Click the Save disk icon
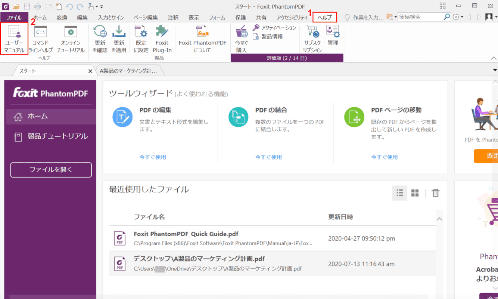498x299 pixels. coord(27,6)
